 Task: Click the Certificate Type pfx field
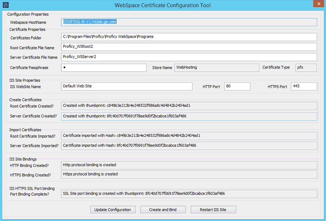click(x=306, y=68)
